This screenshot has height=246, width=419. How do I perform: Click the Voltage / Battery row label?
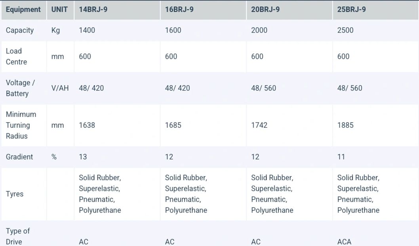point(20,88)
